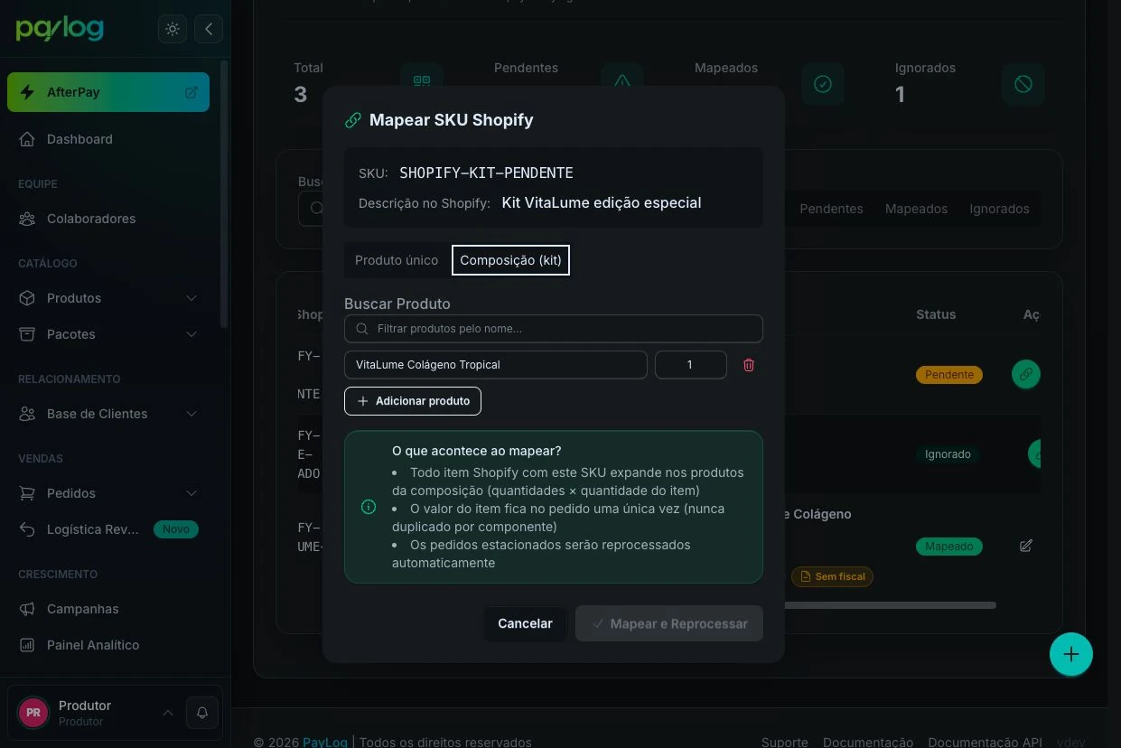Open the PayLog footer link

[x=325, y=743]
